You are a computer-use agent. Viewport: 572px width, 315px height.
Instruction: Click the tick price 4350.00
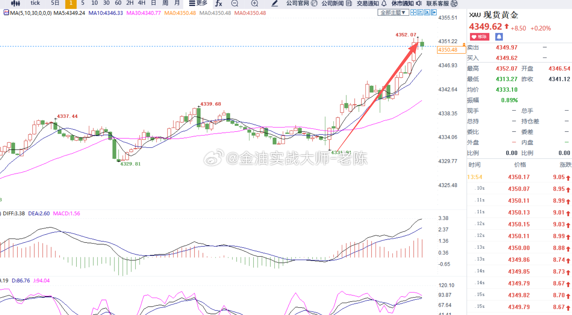point(519,248)
